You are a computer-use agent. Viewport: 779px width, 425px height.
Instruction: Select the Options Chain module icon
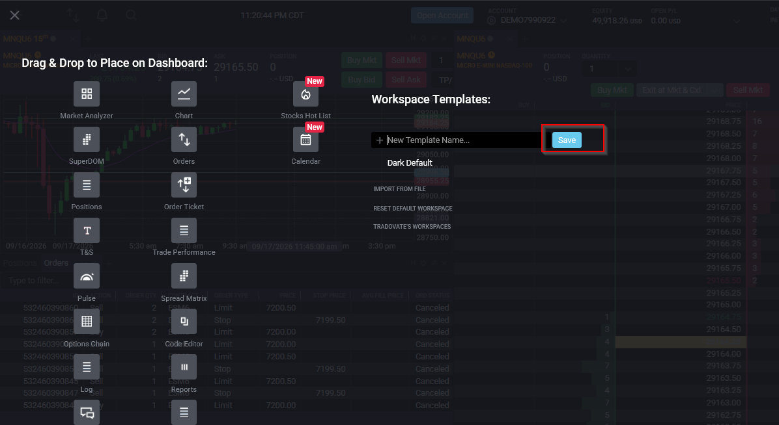click(87, 322)
